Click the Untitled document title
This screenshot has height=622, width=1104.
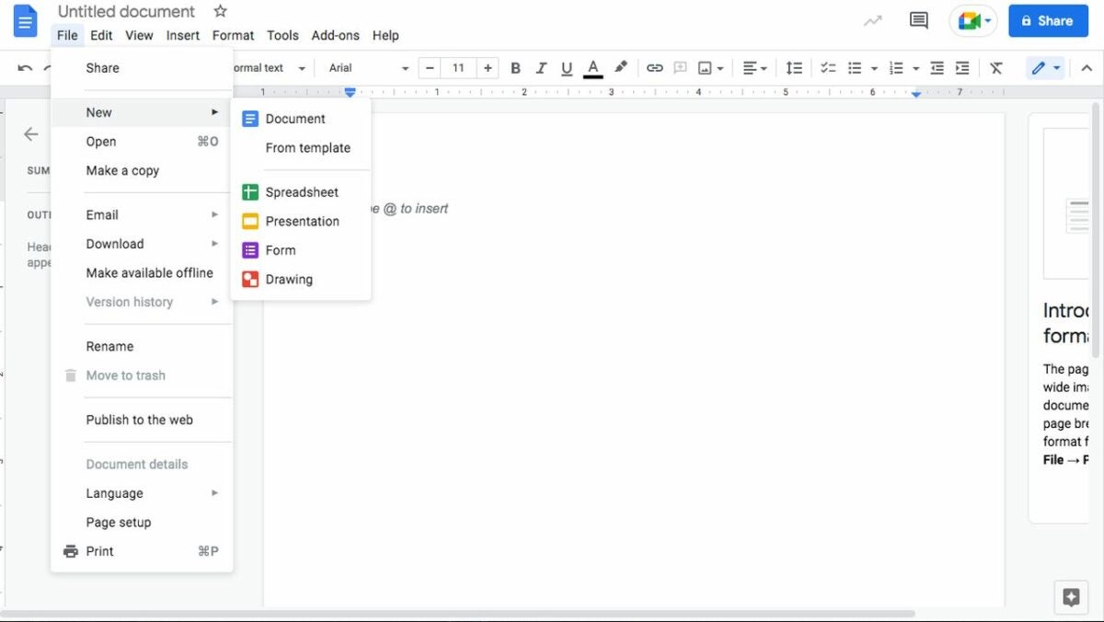pos(126,12)
